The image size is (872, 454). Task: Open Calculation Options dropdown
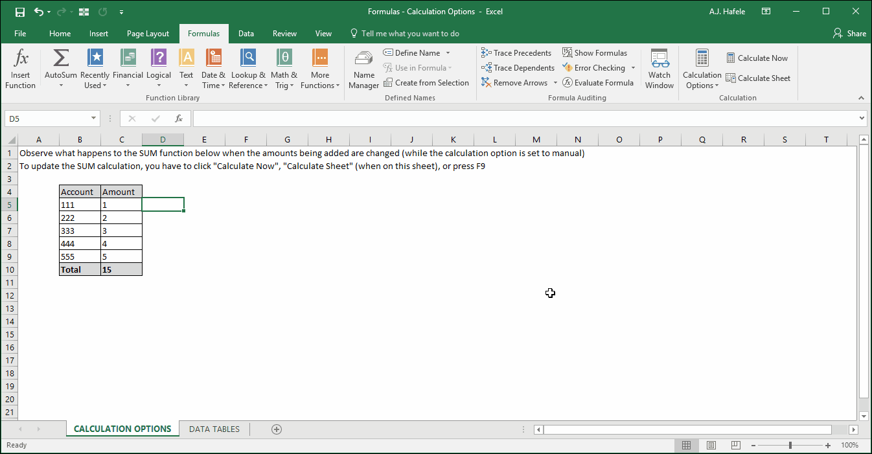point(702,69)
